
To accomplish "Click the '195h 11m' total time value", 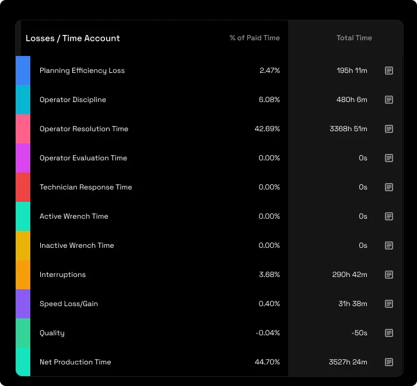I will pos(352,71).
